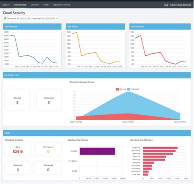Viewport: 194px width, 184px height.
Task: Open the Dismissed incidents card
Action: pyautogui.click(x=48, y=168)
